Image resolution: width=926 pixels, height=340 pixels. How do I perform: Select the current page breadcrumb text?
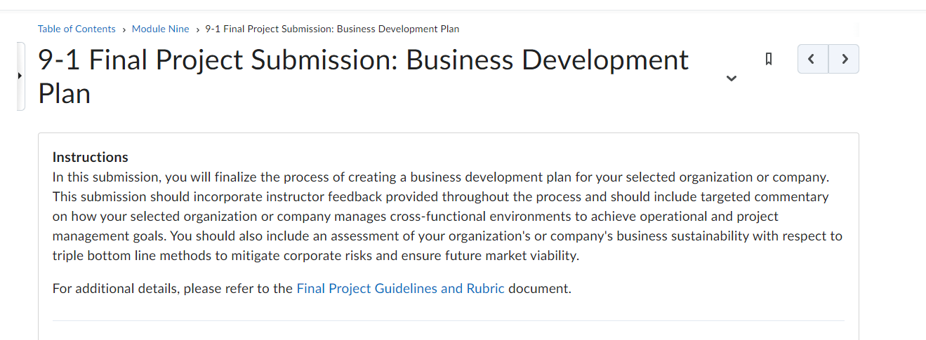click(x=332, y=29)
